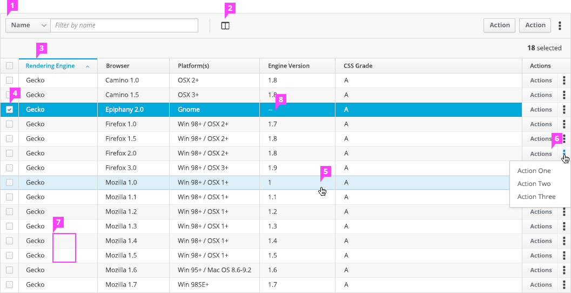This screenshot has width=571, height=293.
Task: Click engine version 1.6 cell
Action: click(x=298, y=270)
